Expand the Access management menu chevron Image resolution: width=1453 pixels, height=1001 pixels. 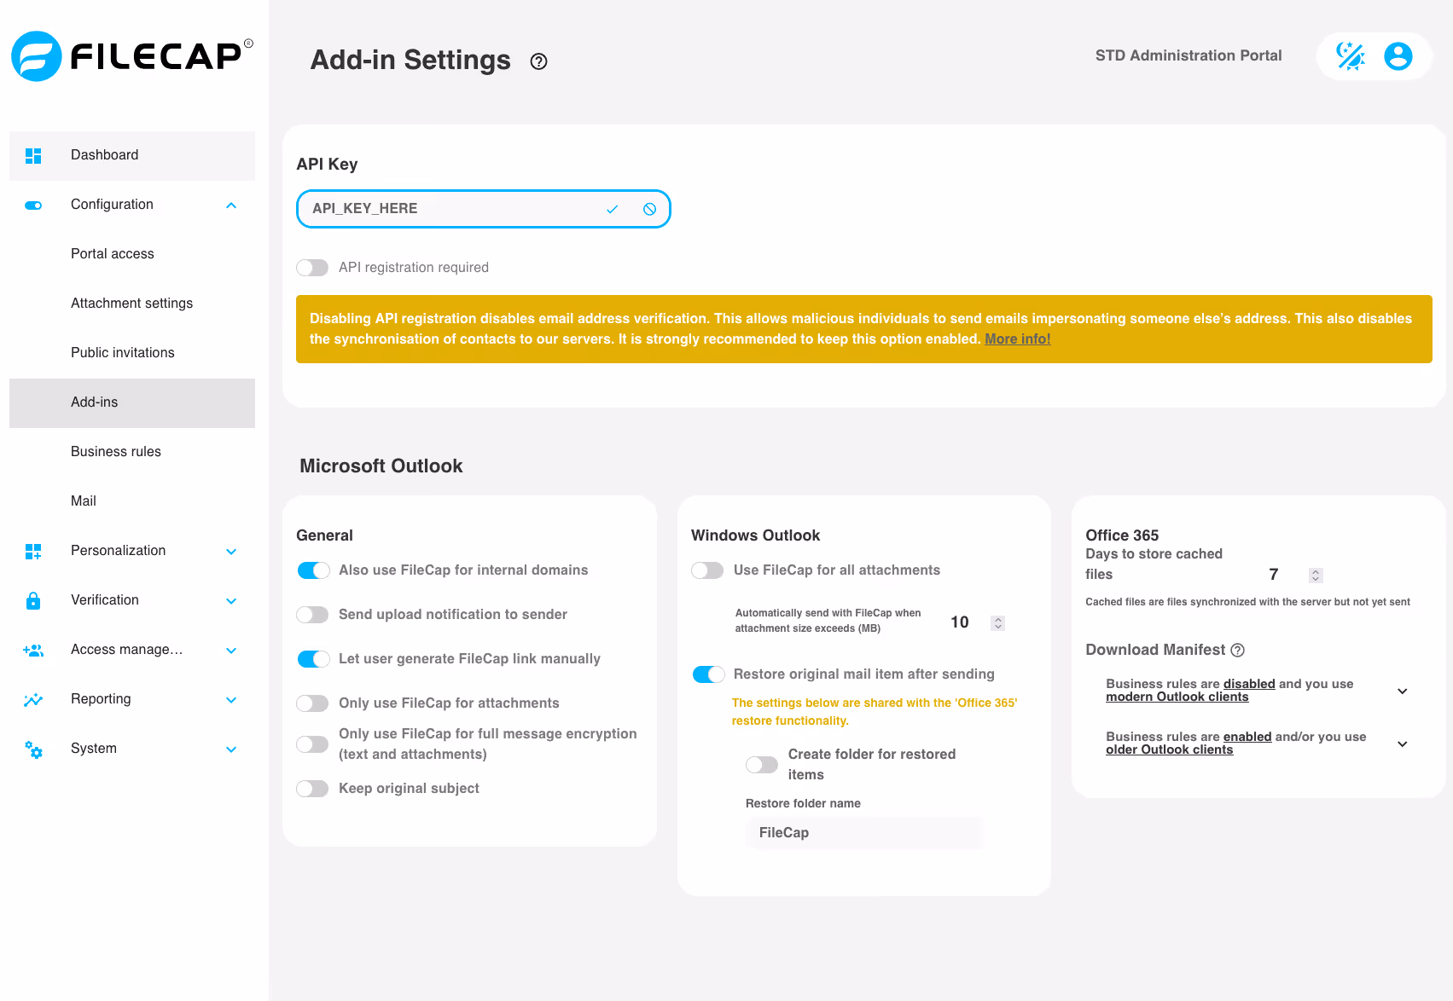click(x=231, y=650)
